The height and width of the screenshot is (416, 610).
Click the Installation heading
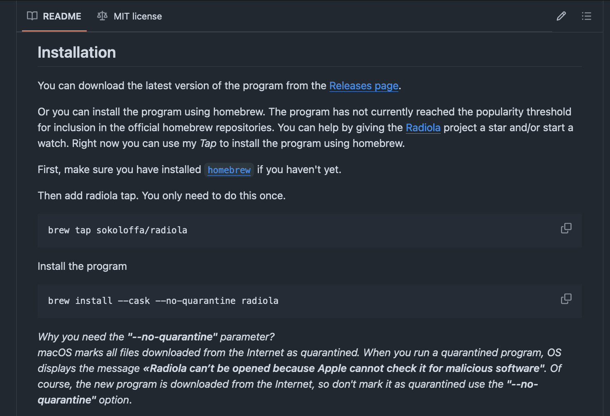pyautogui.click(x=77, y=53)
